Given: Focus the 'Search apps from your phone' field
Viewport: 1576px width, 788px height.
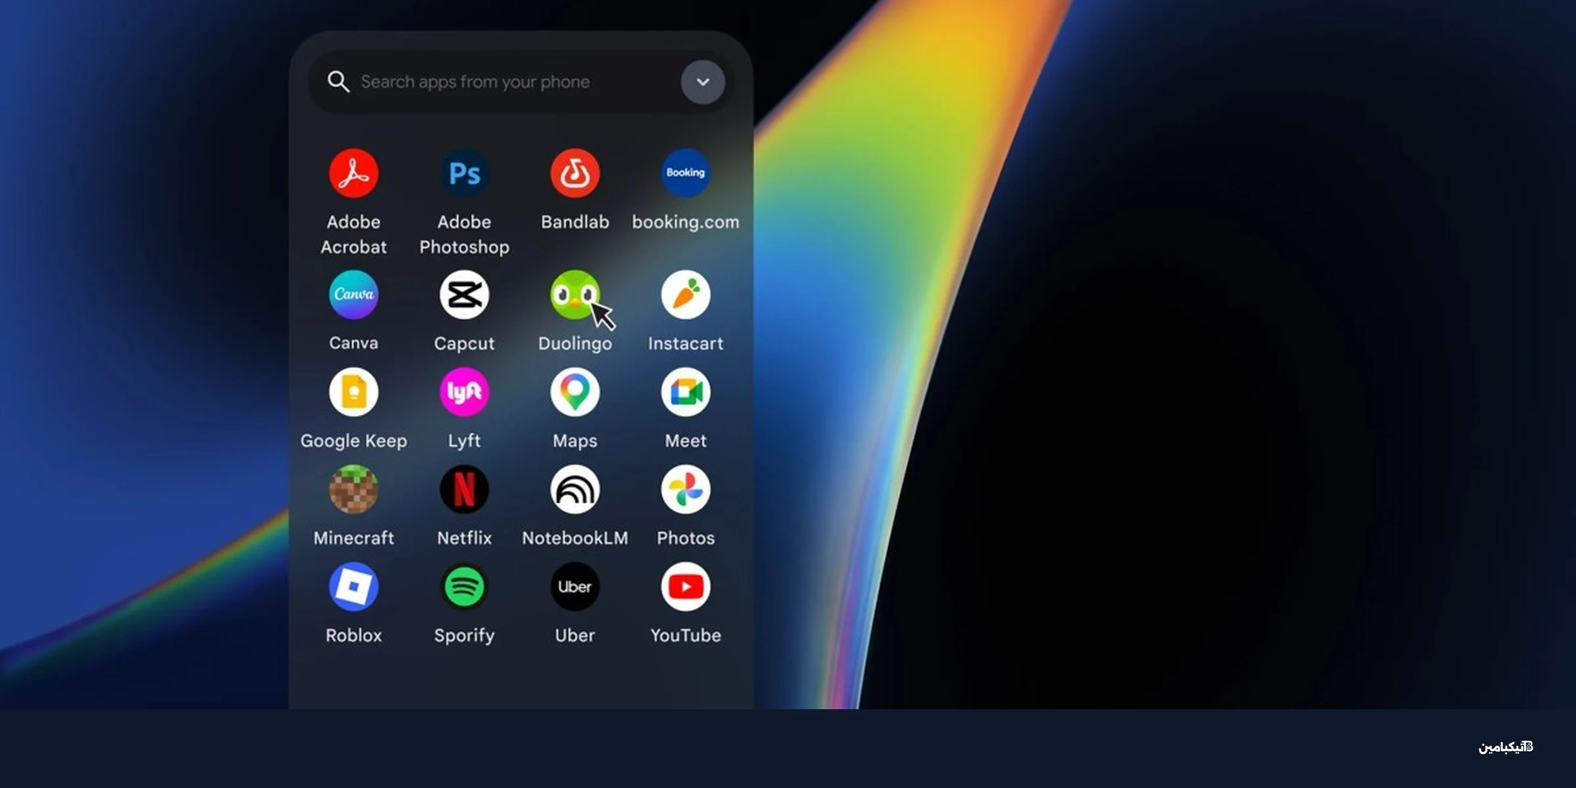Looking at the screenshot, I should coord(520,81).
